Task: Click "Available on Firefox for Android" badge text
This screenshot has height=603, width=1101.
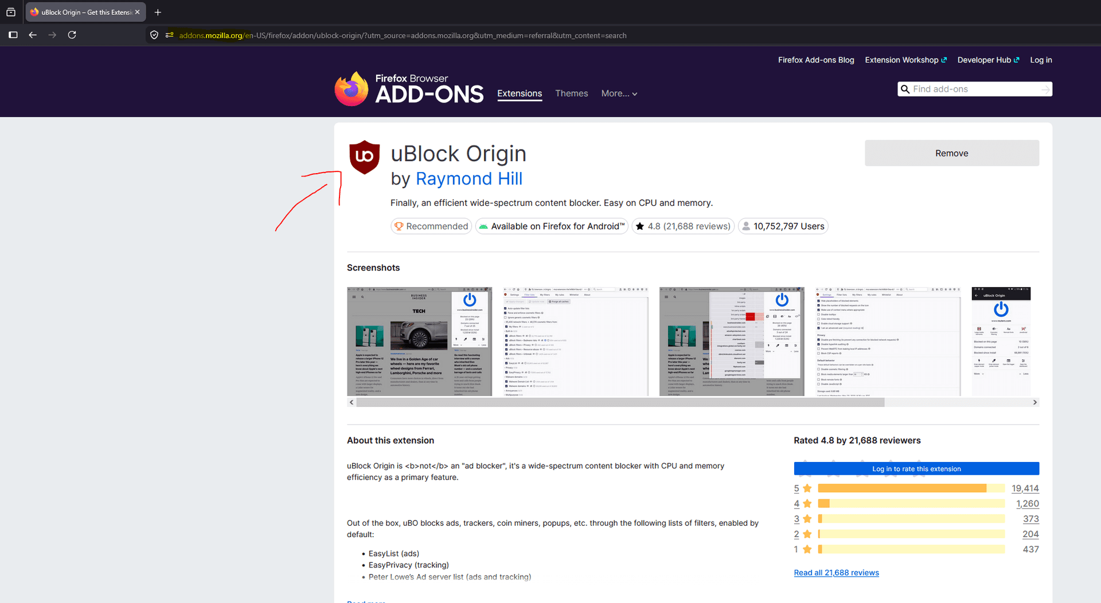Action: (557, 226)
